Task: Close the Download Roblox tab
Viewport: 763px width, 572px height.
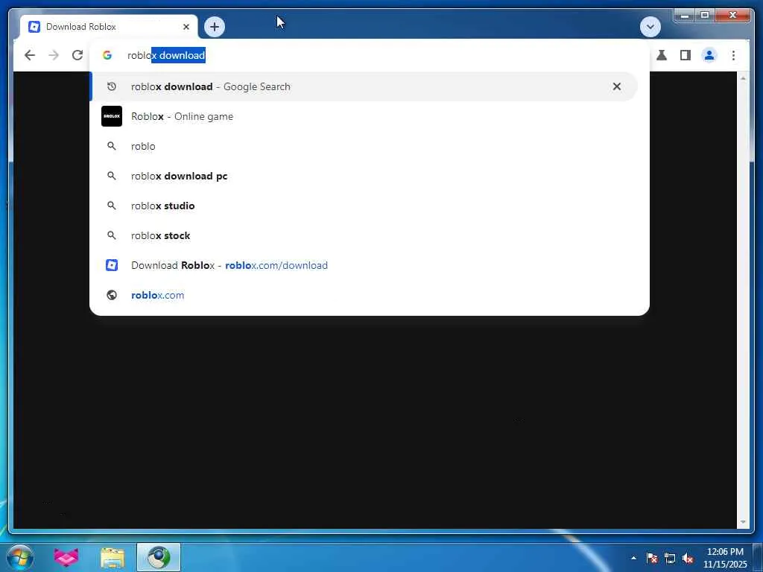Action: 186,27
